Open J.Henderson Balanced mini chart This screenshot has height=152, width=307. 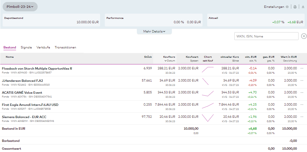205,82
